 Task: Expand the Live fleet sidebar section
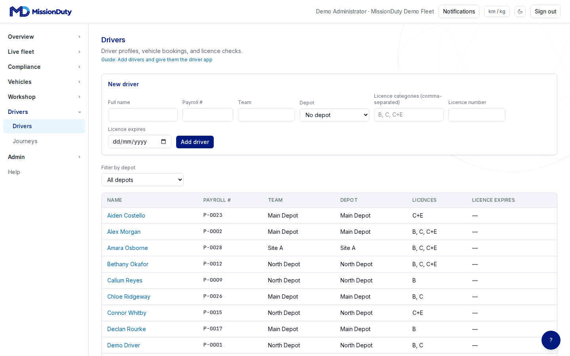pos(44,52)
